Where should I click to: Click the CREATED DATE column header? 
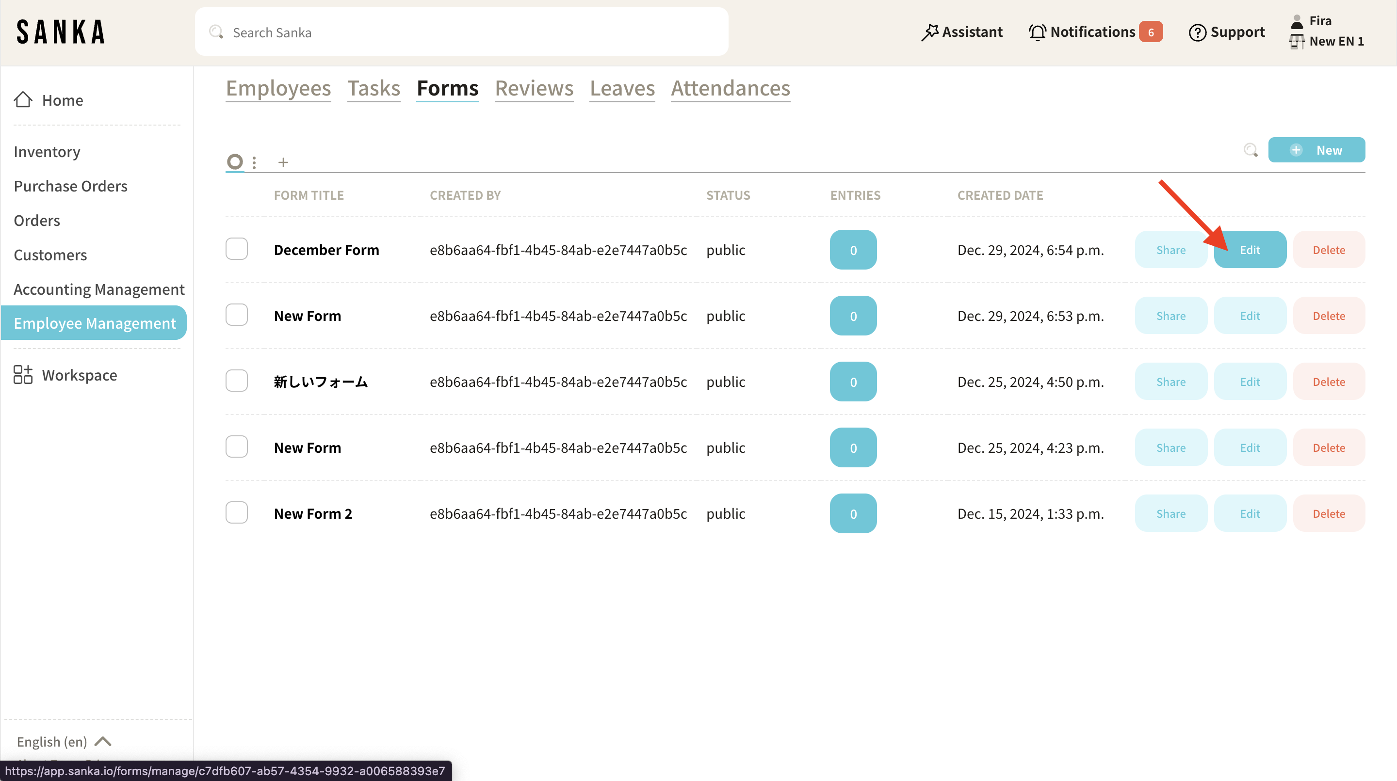(1000, 195)
